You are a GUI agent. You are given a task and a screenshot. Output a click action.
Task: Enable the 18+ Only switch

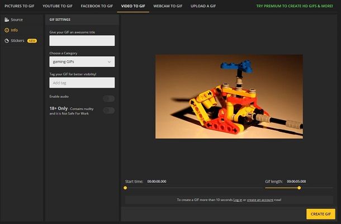click(108, 110)
